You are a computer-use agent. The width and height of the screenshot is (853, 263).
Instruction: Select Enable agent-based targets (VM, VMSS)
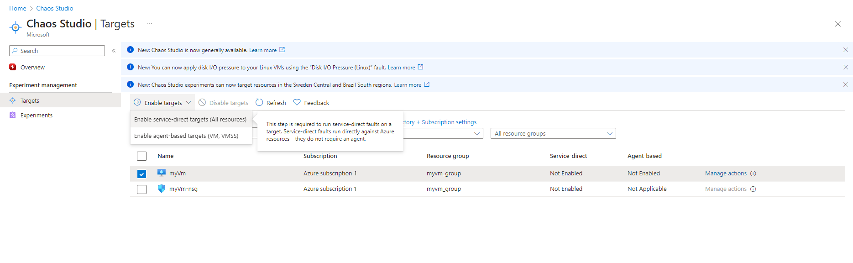(x=186, y=136)
